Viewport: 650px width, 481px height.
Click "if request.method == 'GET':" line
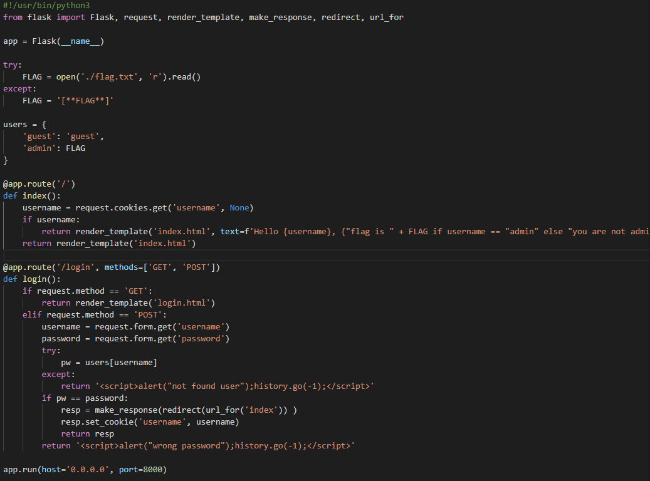pyautogui.click(x=88, y=291)
